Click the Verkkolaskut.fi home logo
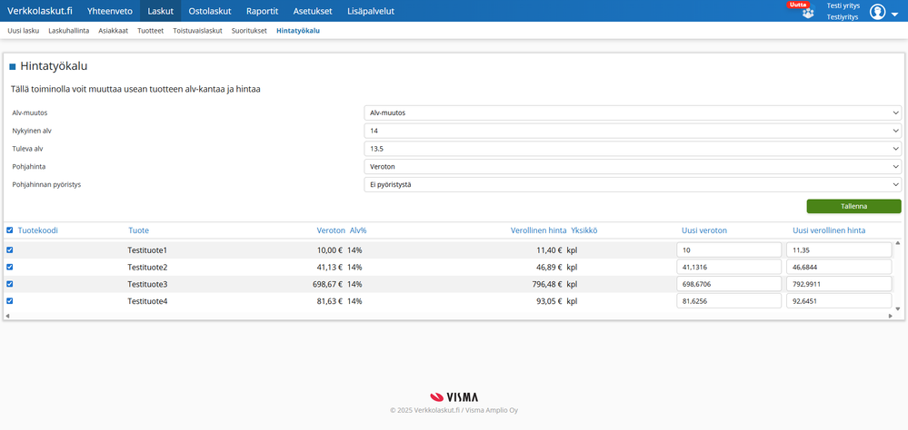 40,11
